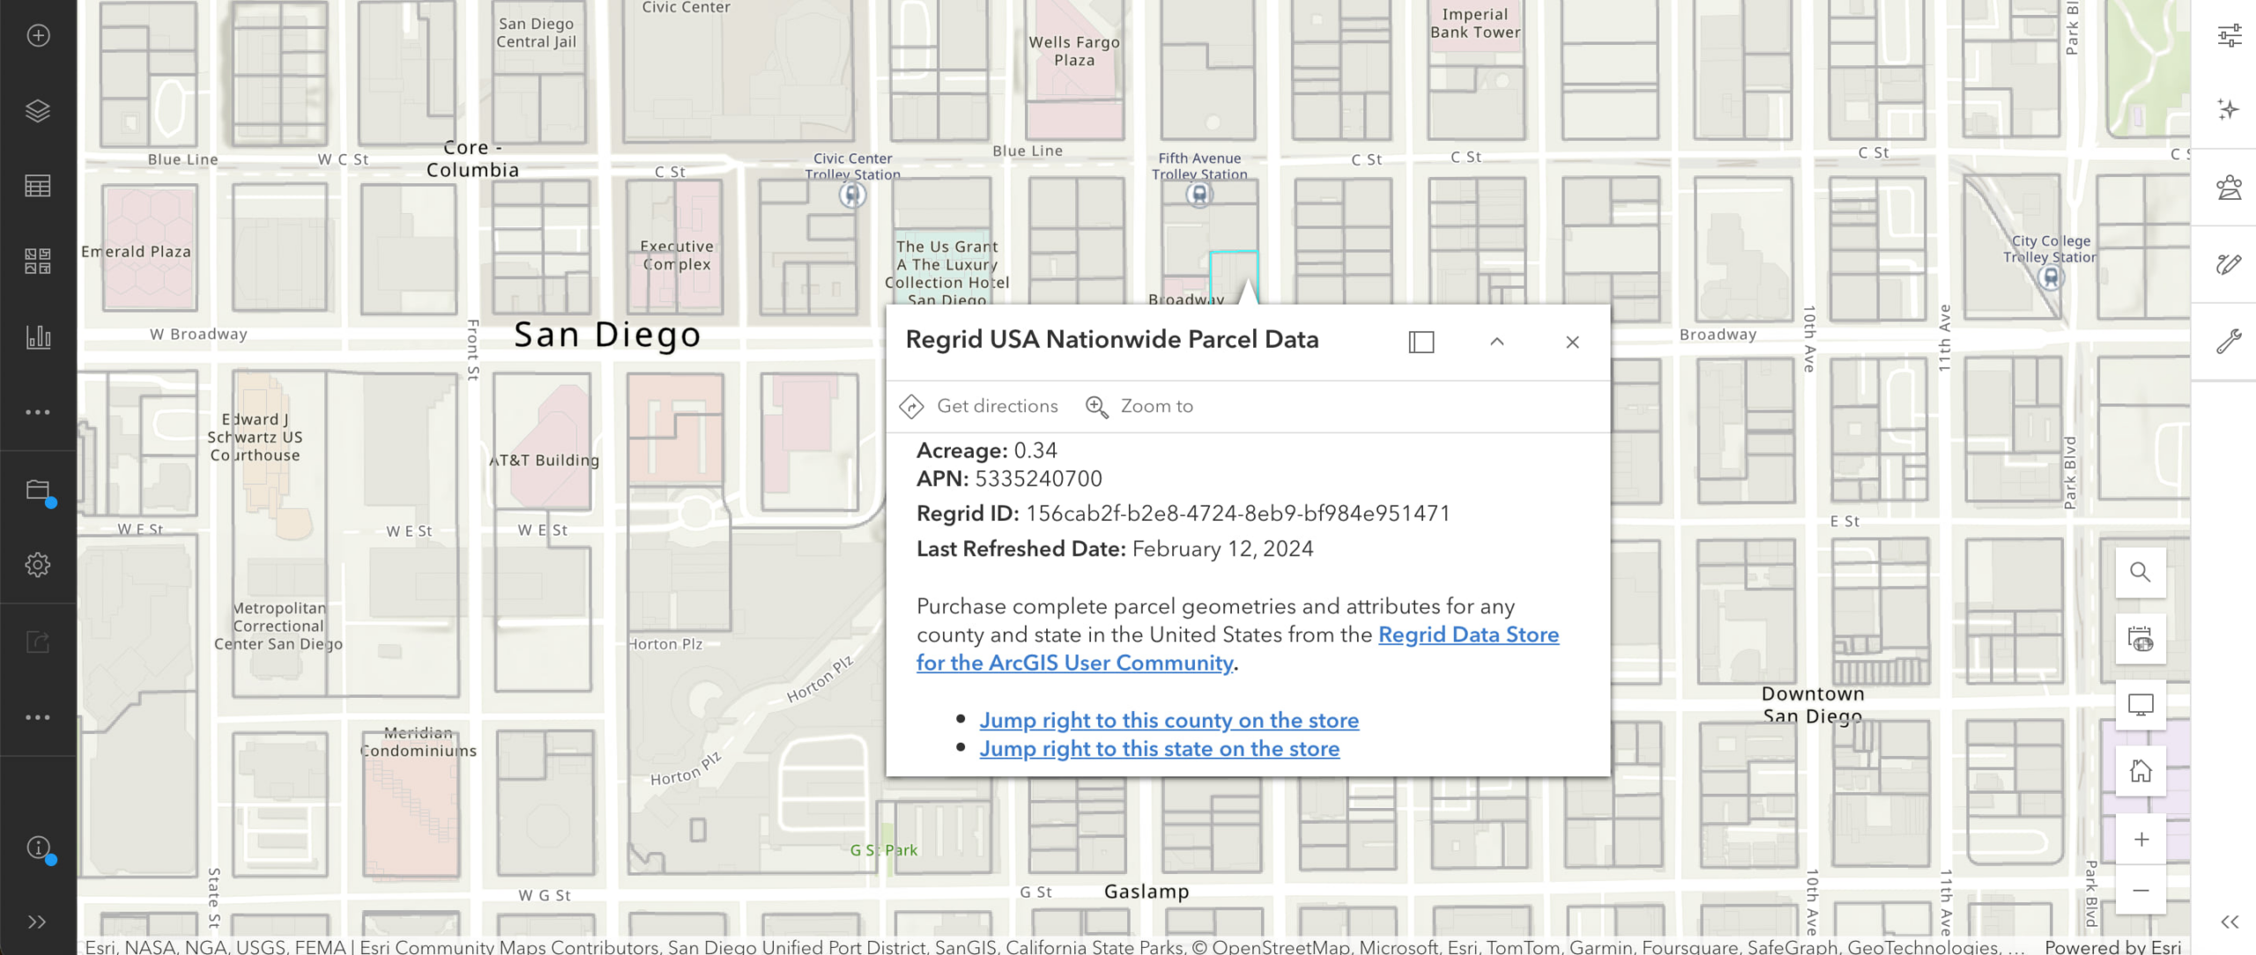Open the map Sharing panel
The width and height of the screenshot is (2256, 955).
[38, 641]
